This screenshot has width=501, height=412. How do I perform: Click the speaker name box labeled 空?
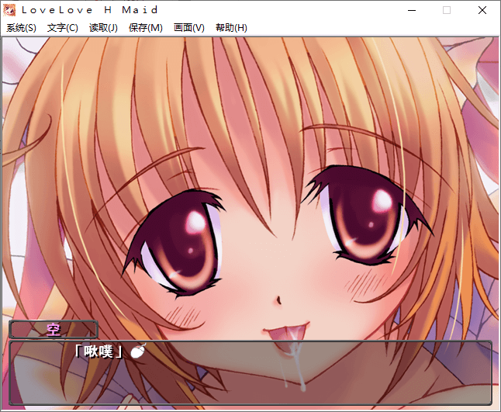coord(54,330)
